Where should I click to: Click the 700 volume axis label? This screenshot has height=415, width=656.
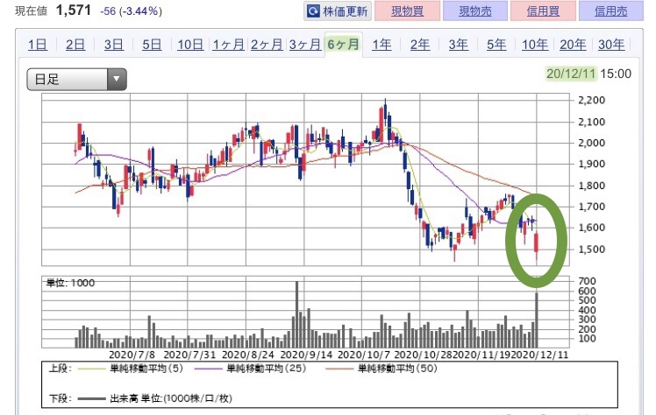pyautogui.click(x=587, y=281)
